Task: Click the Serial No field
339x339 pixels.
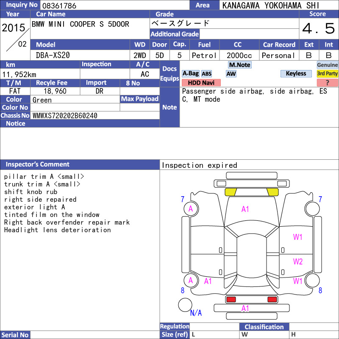Action: (x=95, y=335)
